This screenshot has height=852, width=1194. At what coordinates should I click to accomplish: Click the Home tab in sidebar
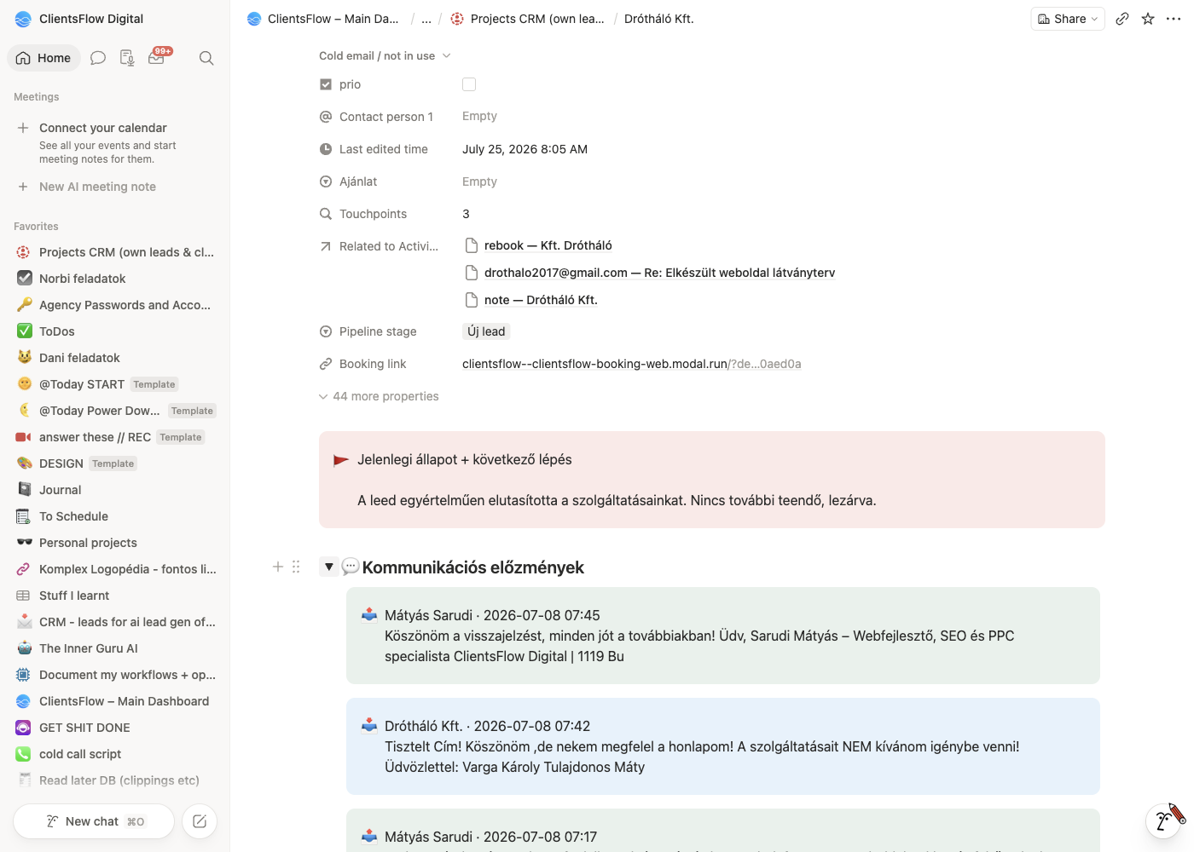click(x=43, y=58)
